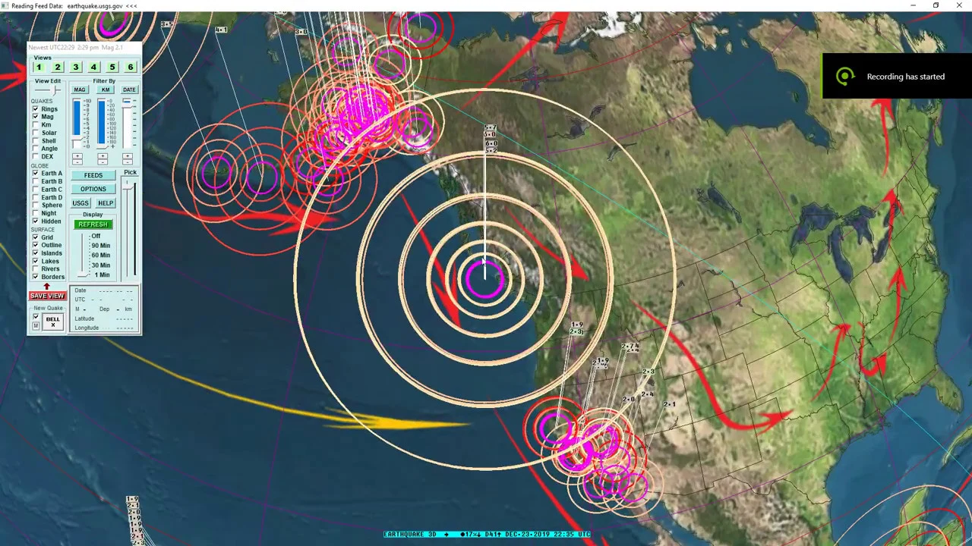Enable the Rivers surface checkbox
Viewport: 972px width, 546px height.
click(x=35, y=268)
